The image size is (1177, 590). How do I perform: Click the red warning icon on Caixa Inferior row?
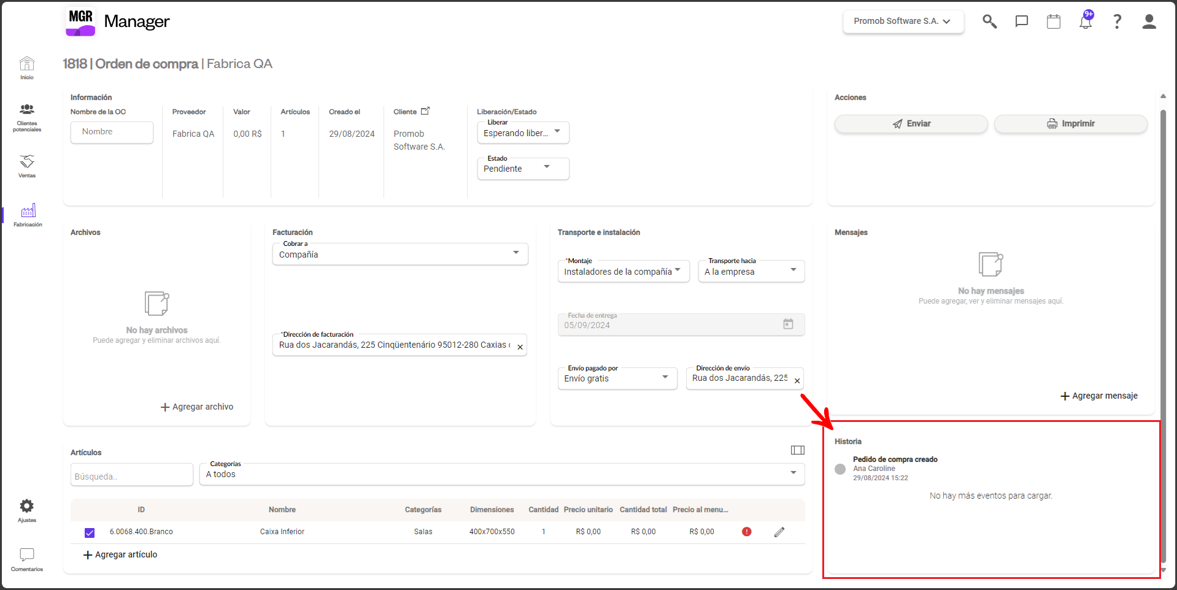pyautogui.click(x=747, y=532)
